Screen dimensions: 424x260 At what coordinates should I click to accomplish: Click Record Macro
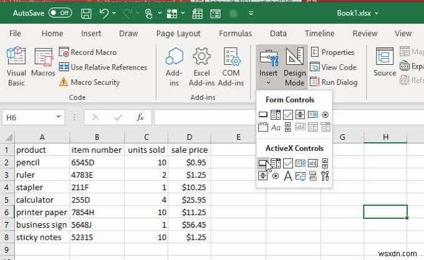click(x=88, y=52)
